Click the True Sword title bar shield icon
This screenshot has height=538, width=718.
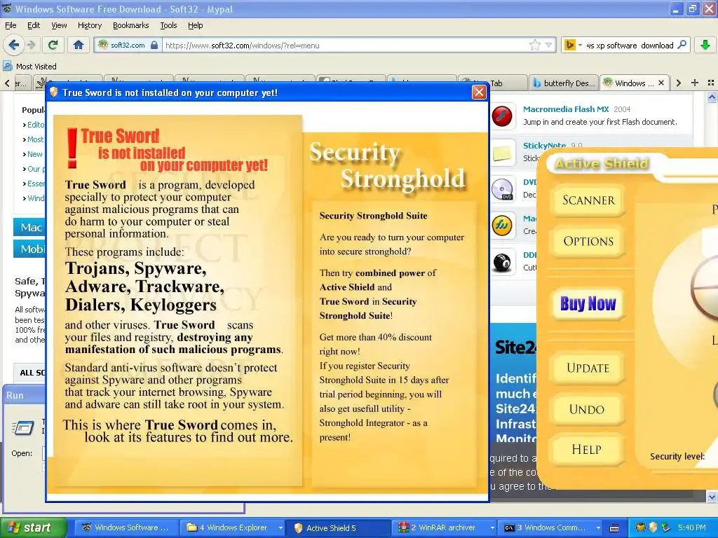53,92
